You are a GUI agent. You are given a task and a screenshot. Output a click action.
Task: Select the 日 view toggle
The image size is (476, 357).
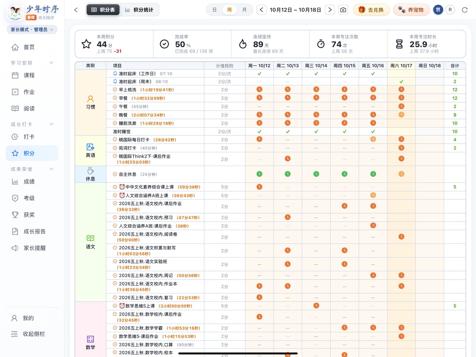point(214,10)
